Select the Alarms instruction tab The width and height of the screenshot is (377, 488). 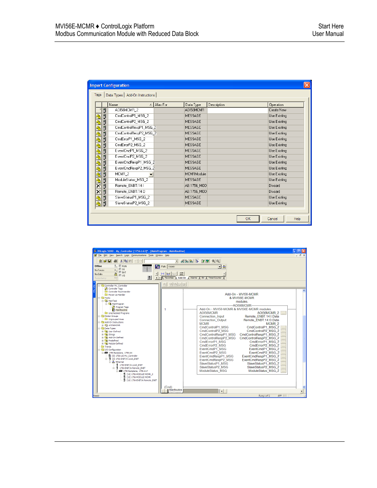click(x=194, y=278)
